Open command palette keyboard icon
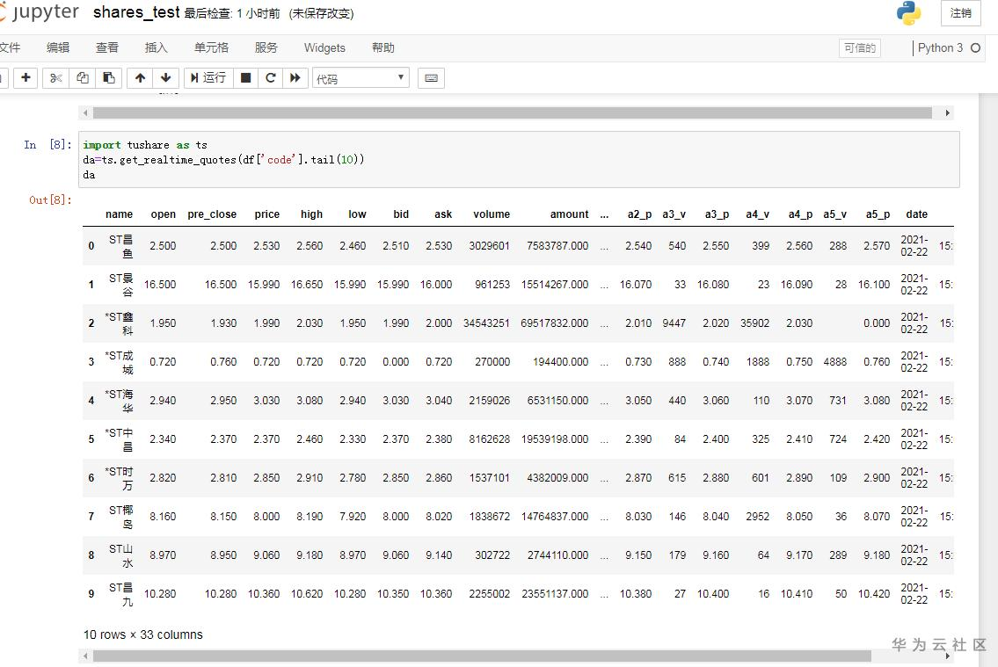The width and height of the screenshot is (998, 667). [x=431, y=78]
